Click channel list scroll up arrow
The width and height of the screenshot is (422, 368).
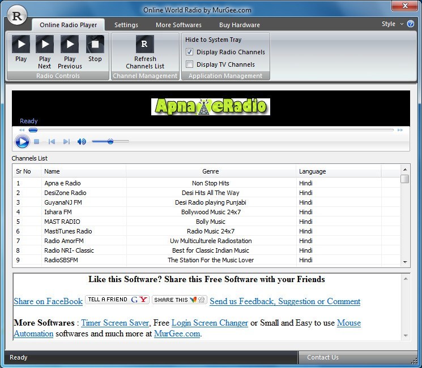click(x=405, y=170)
